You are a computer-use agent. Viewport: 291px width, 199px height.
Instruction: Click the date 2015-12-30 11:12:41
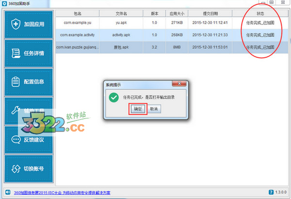tap(210, 23)
